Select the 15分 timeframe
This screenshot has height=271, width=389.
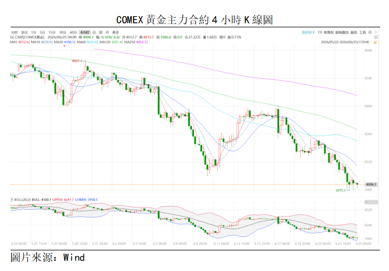point(52,32)
